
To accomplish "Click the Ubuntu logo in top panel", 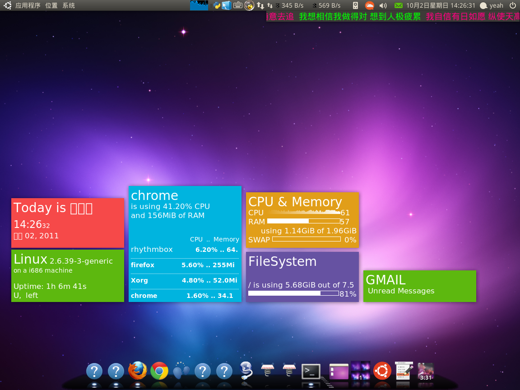I will coord(7,5).
